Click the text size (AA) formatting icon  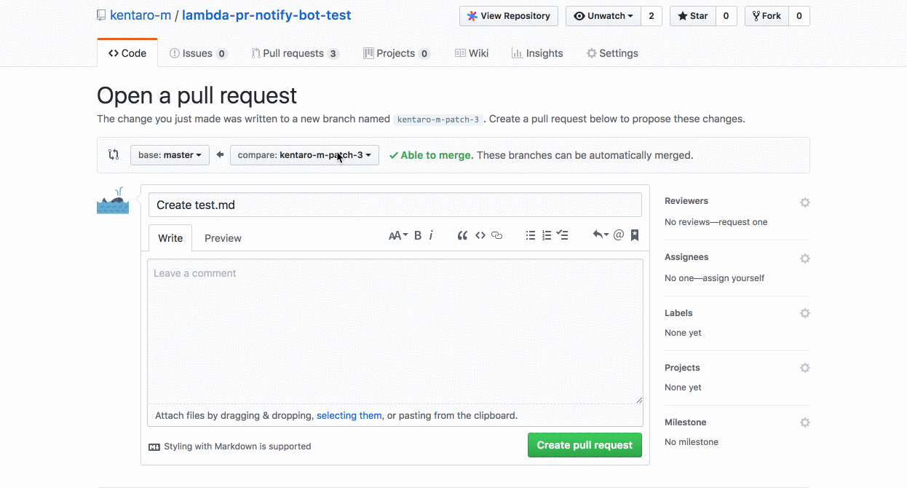click(398, 235)
